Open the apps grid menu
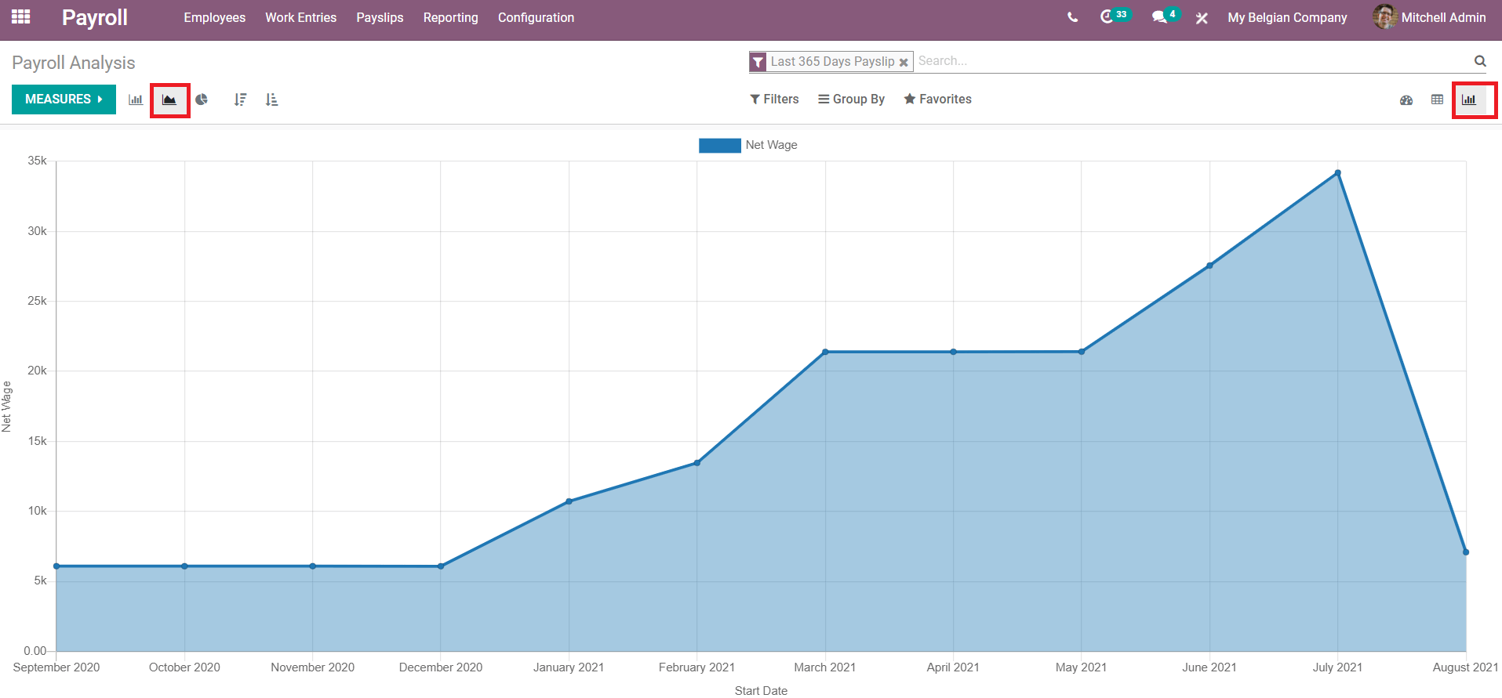1502x698 pixels. (x=21, y=17)
